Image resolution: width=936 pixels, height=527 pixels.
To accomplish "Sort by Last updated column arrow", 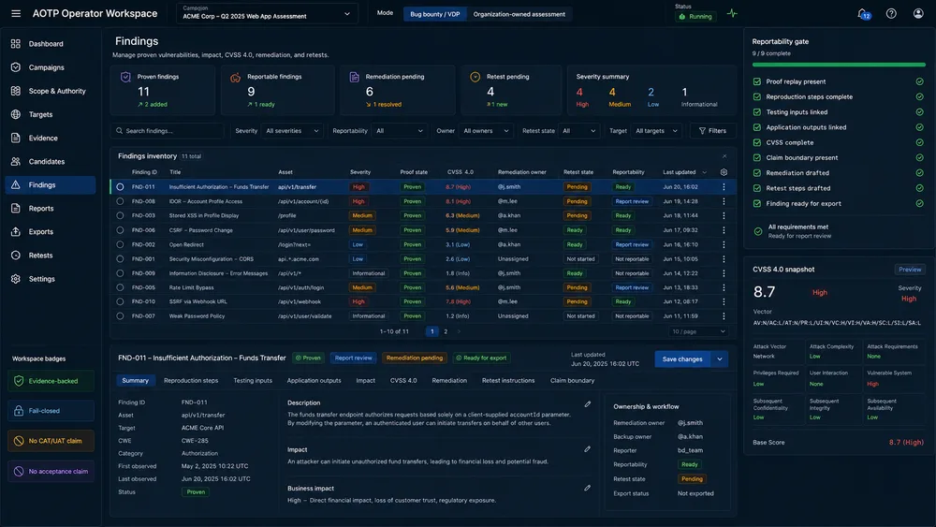I will tap(705, 172).
